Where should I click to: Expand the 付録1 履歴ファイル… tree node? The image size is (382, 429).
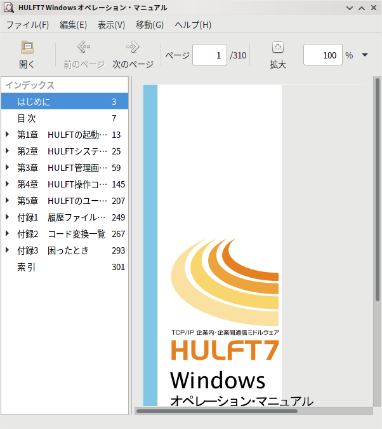pyautogui.click(x=8, y=217)
